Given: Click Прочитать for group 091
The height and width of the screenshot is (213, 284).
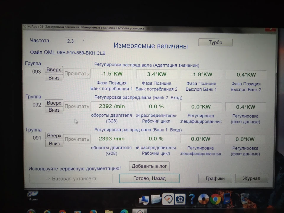Looking at the screenshot, I should pos(77,139).
